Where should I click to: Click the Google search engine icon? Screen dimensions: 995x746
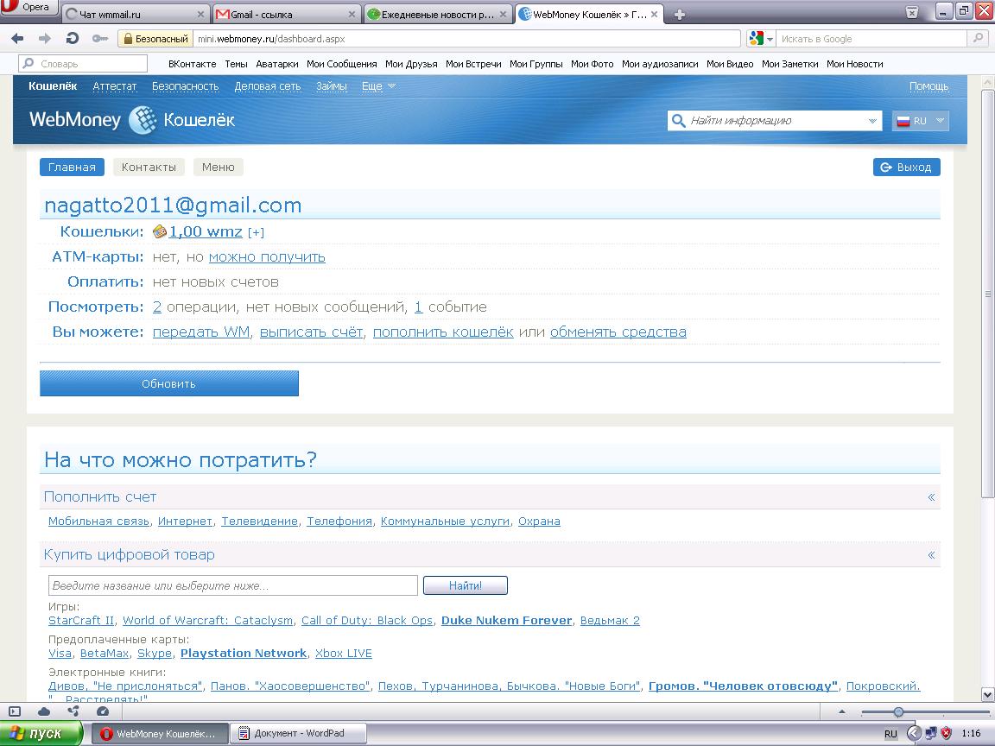tap(756, 39)
